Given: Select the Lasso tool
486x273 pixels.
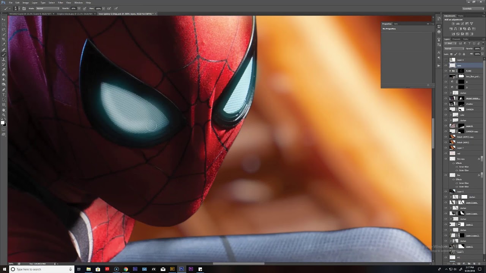Looking at the screenshot, I should pyautogui.click(x=4, y=29).
